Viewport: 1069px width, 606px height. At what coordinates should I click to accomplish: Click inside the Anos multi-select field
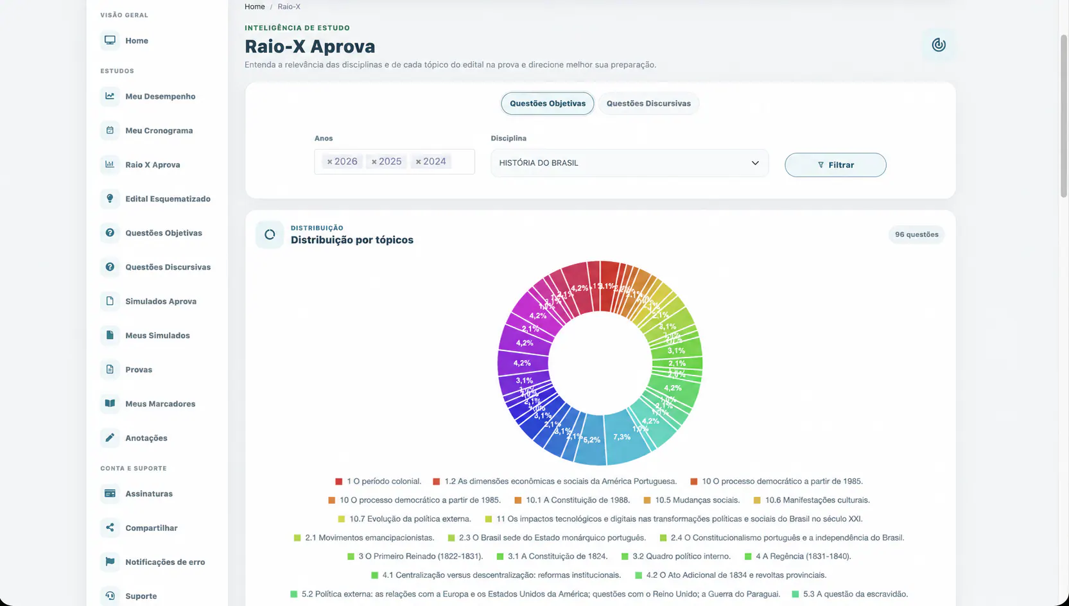[x=394, y=162]
